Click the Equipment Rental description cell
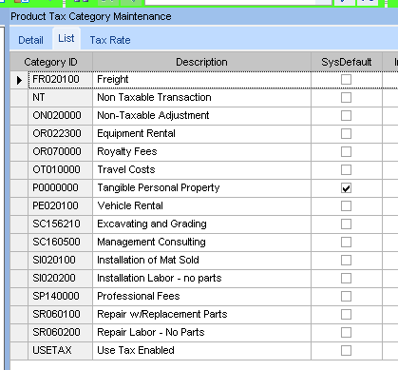398x370 pixels. (201, 133)
